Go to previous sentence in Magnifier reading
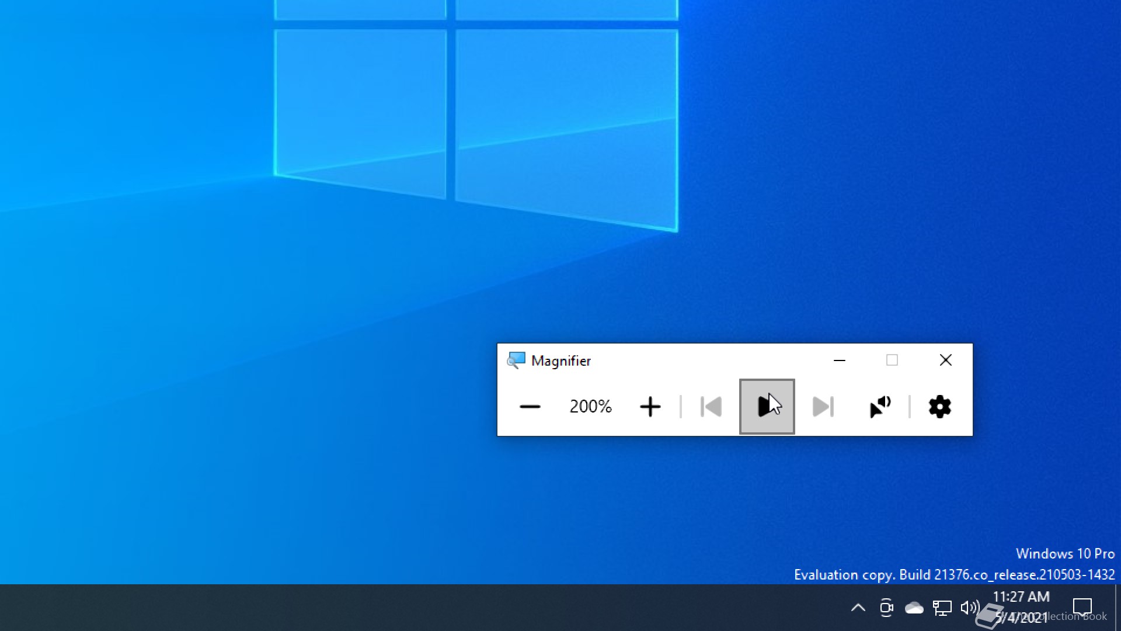 pos(711,407)
